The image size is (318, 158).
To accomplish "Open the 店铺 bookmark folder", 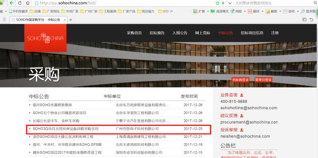I will (x=35, y=12).
